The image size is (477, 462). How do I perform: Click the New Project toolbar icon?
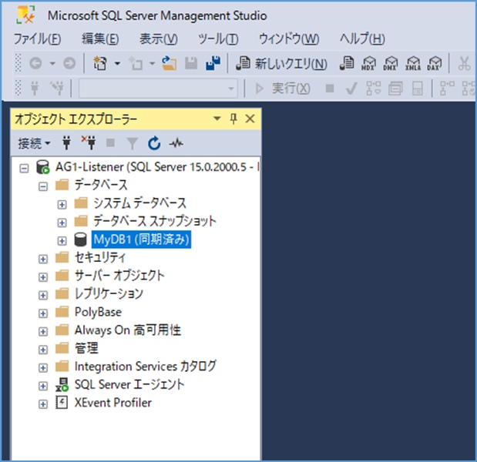point(100,63)
